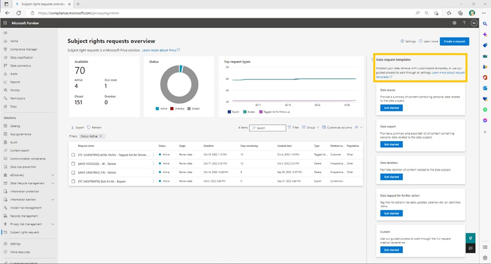Click Get started under Data access

point(391,108)
